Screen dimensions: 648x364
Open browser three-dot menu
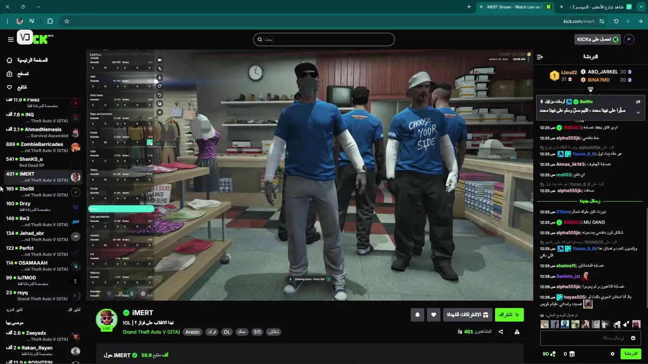click(7, 21)
